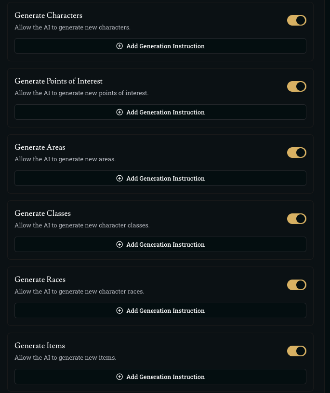Click plus icon under Generate Characters

click(119, 46)
